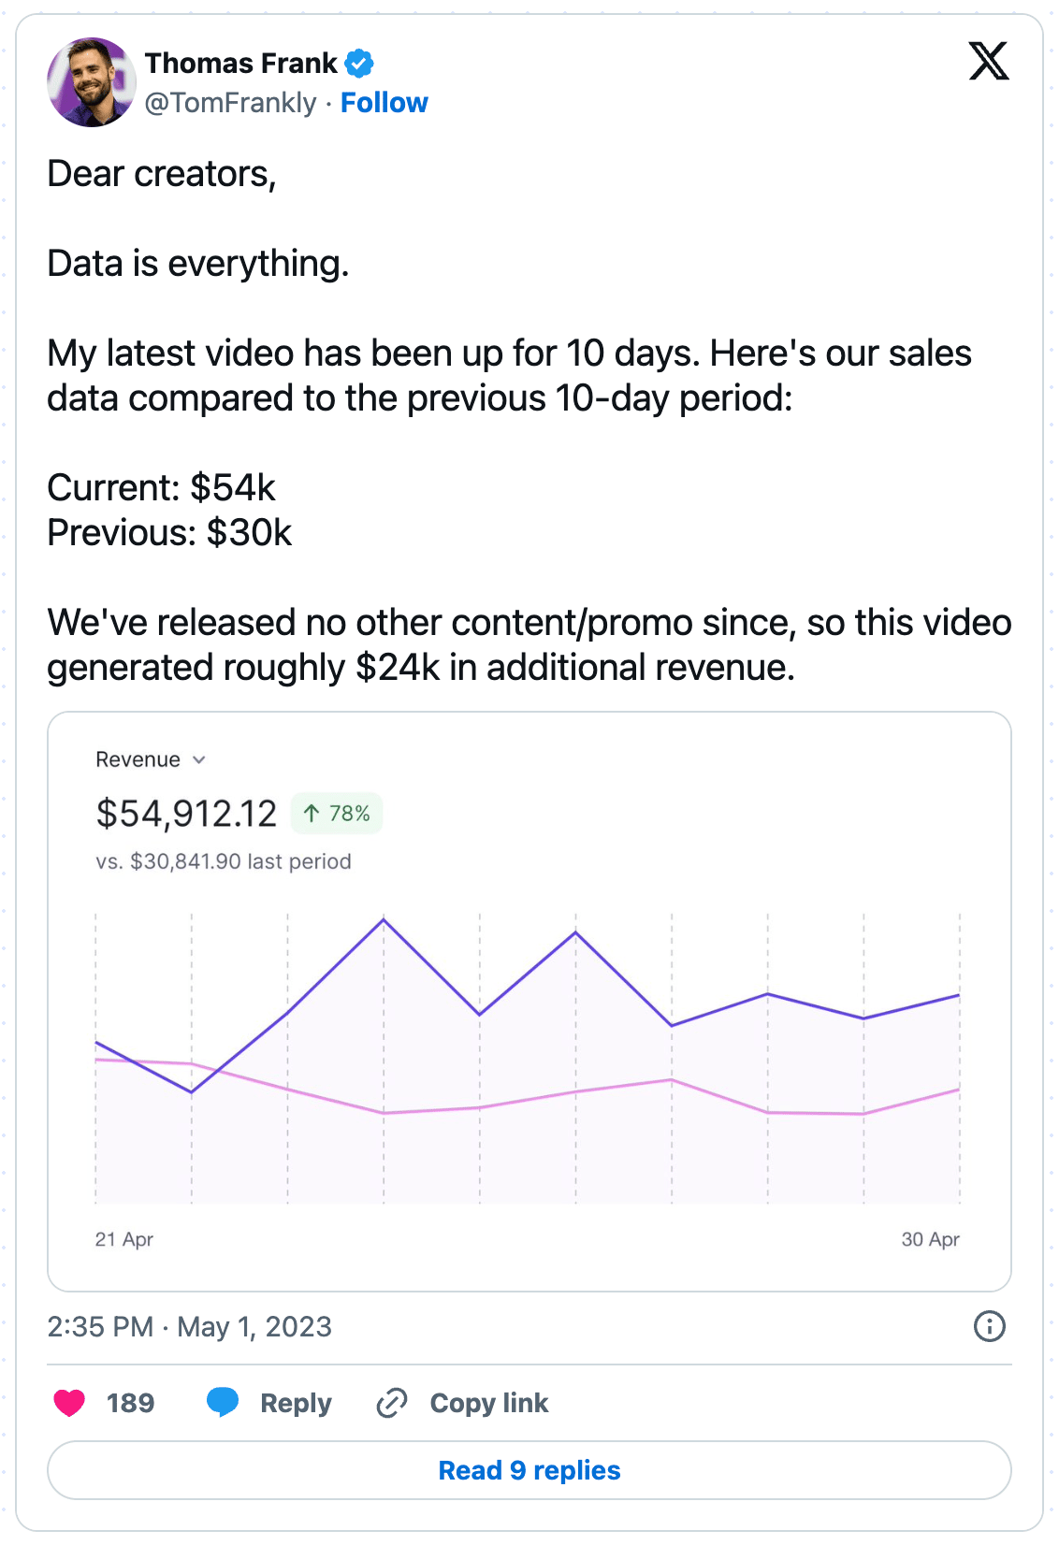Open the X logo link

(988, 62)
